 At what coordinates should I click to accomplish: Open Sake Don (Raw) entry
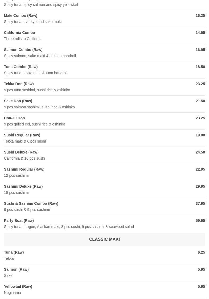(x=104, y=104)
